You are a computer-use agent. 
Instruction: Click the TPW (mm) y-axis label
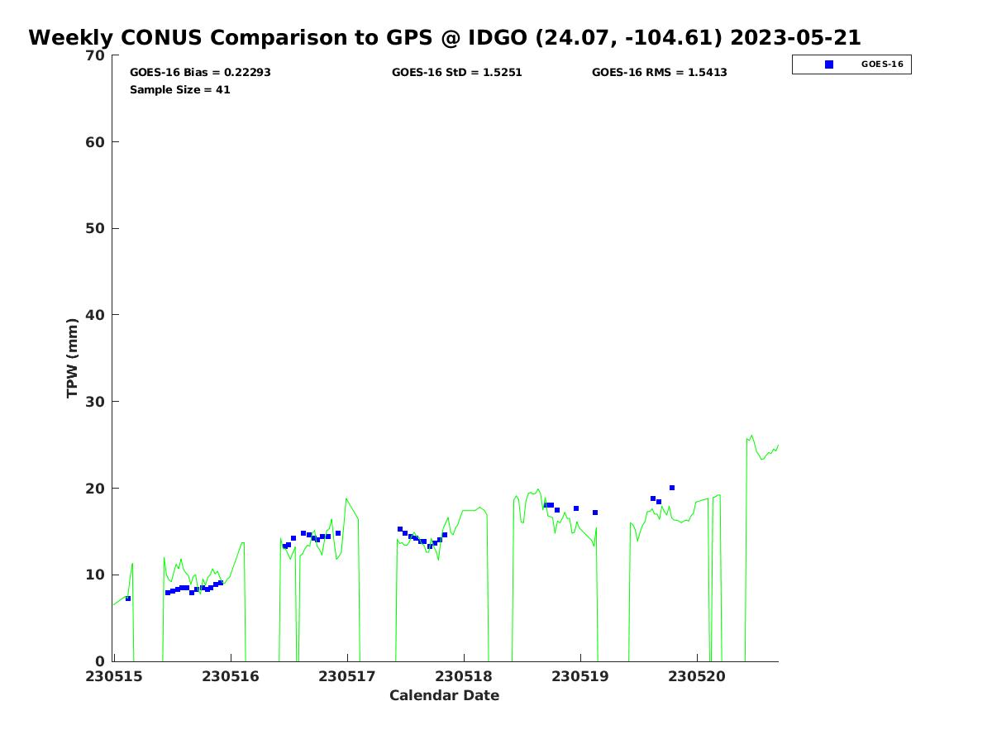point(72,358)
